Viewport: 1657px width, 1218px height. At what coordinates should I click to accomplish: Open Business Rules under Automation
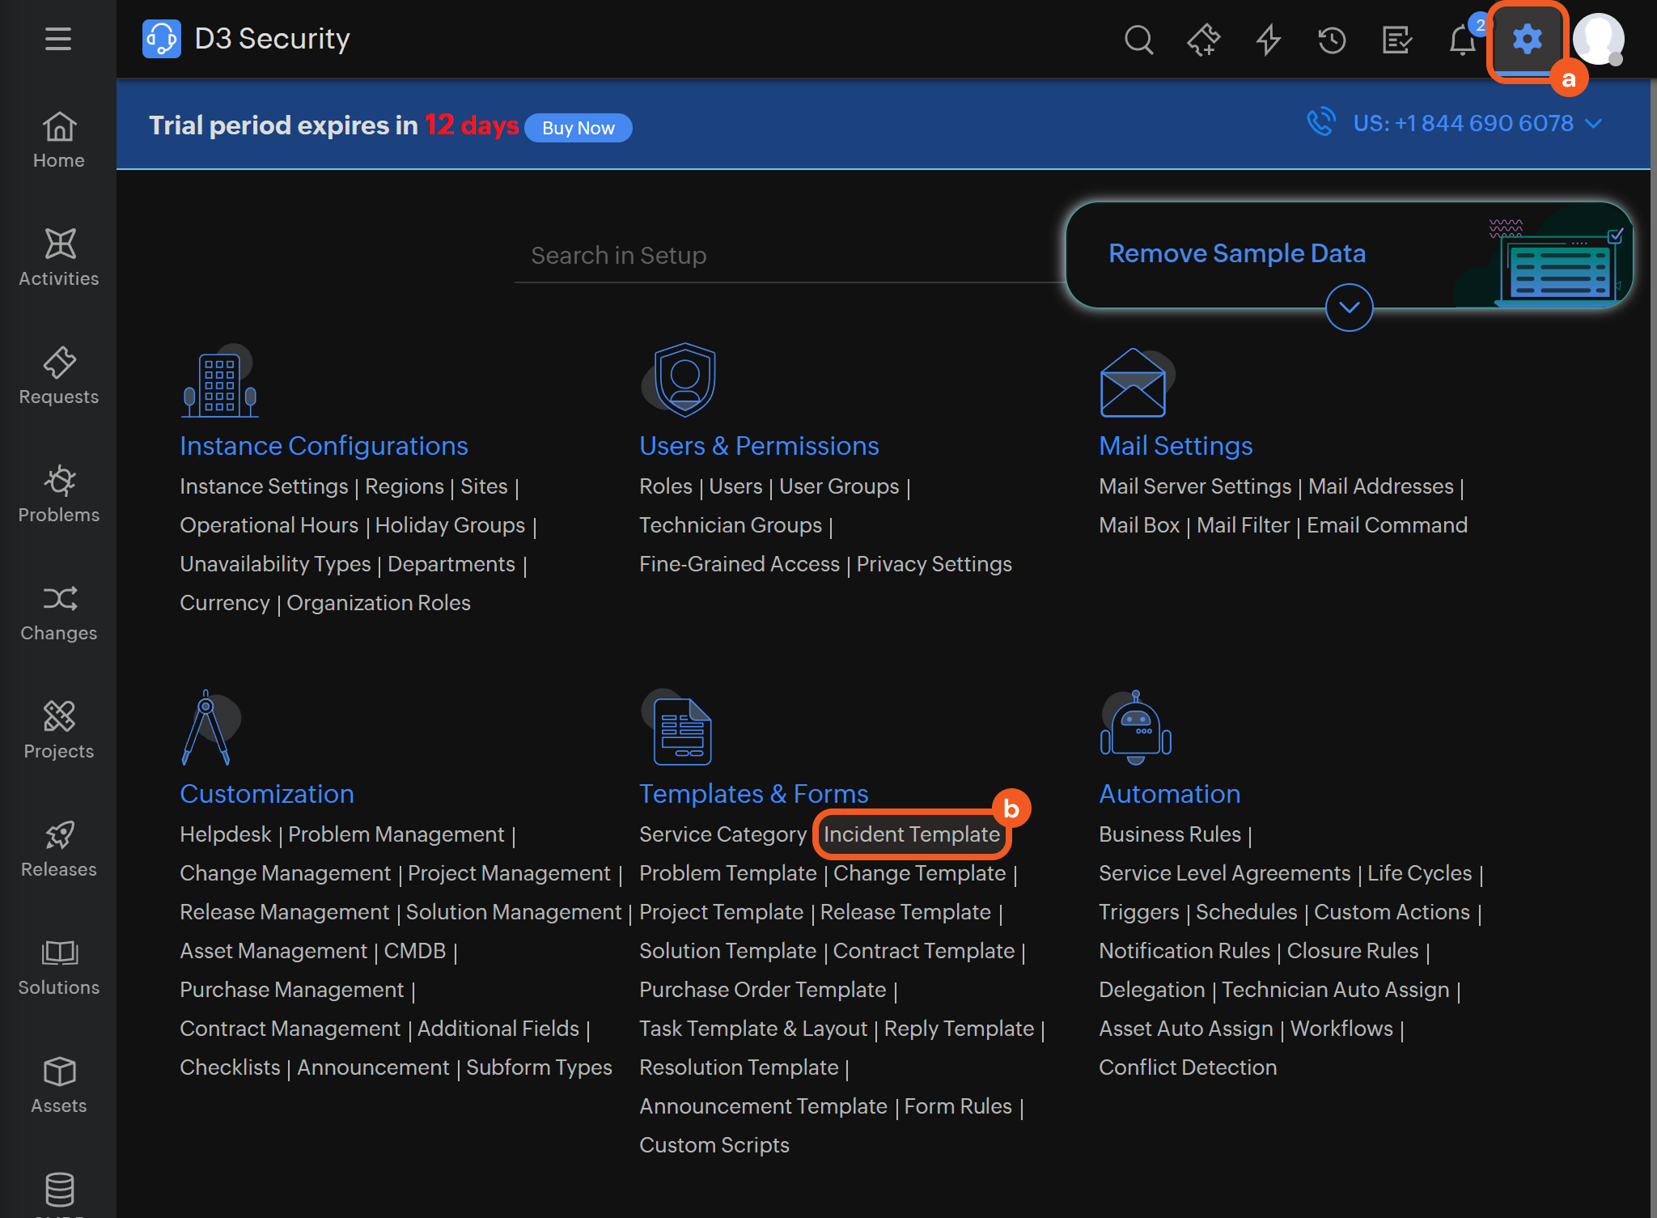point(1169,834)
